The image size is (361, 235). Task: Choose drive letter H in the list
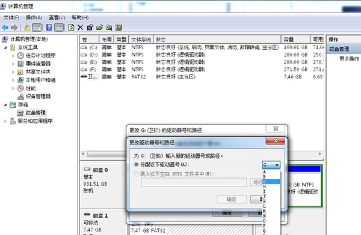pyautogui.click(x=271, y=186)
